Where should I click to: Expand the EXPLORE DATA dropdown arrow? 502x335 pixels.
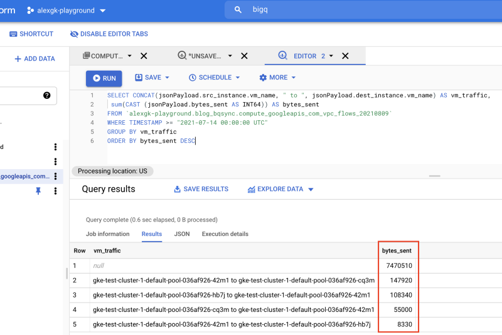click(x=311, y=189)
